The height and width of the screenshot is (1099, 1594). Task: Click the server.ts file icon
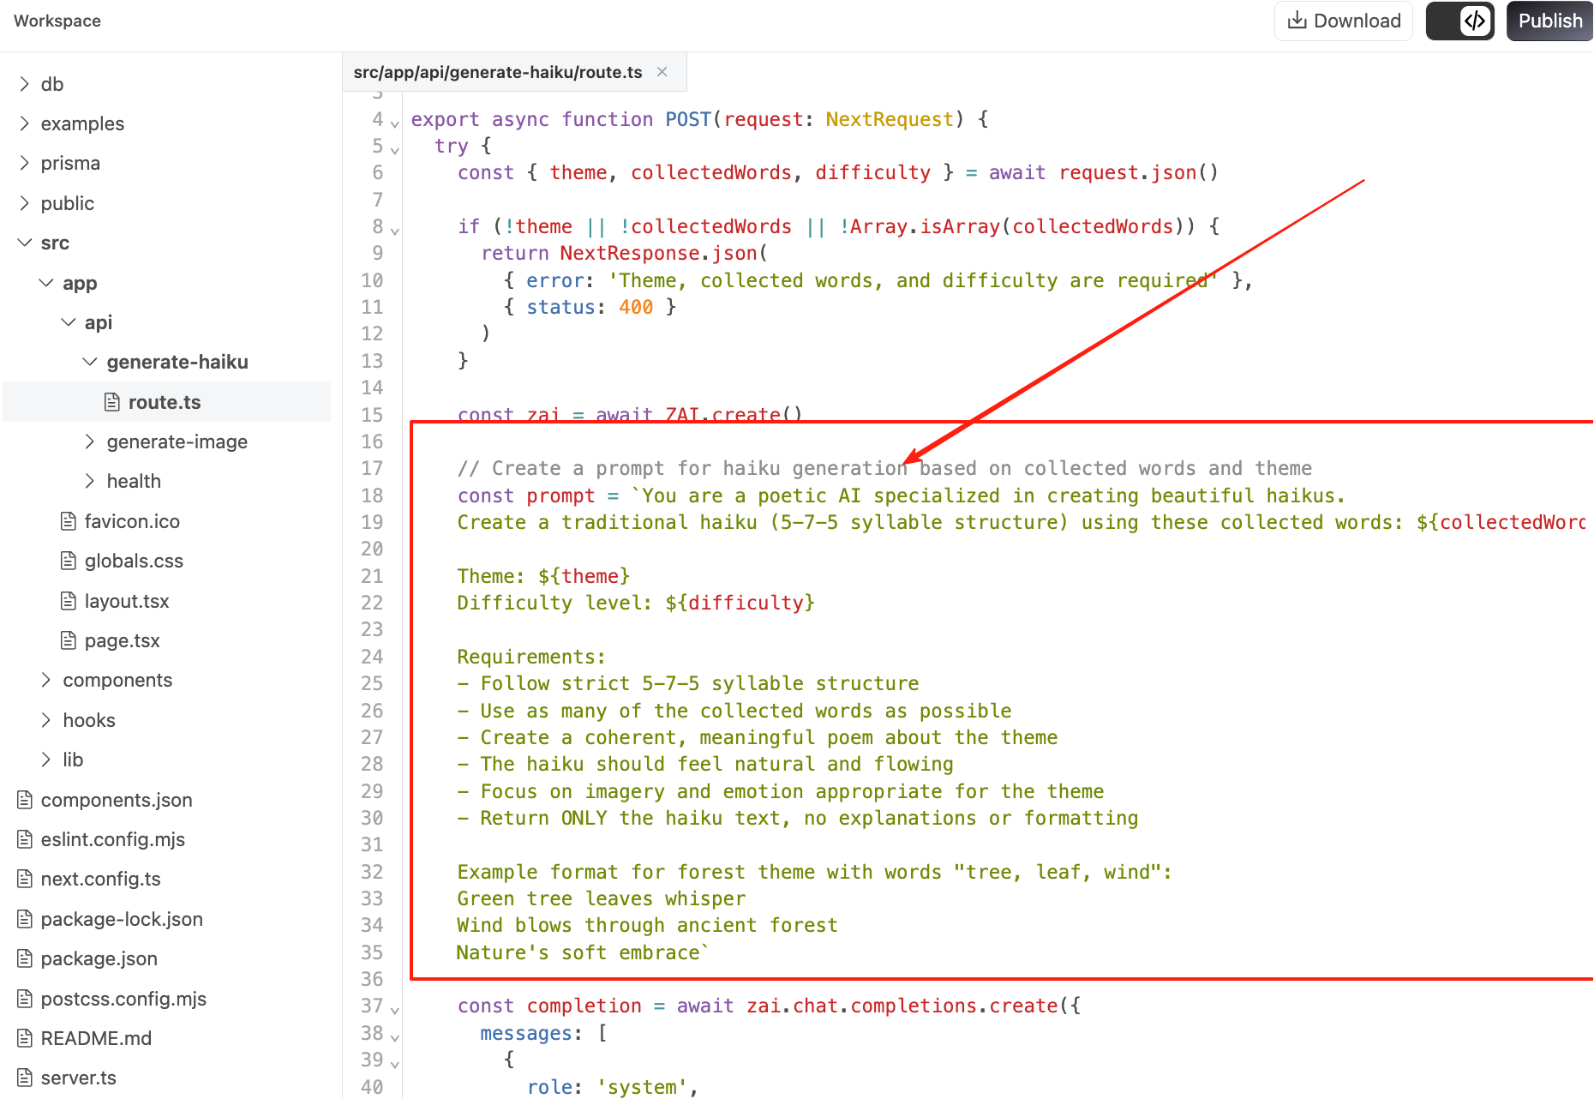(x=25, y=1078)
